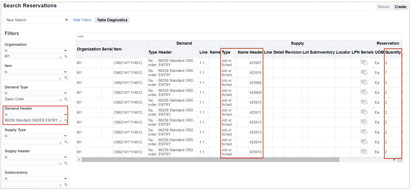Select supply header cell 425913
This screenshot has height=189, width=410.
[x=256, y=132]
